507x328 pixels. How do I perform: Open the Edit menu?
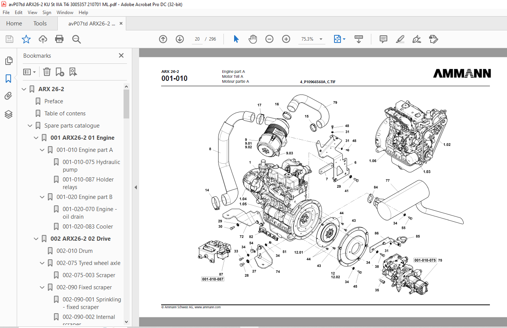pyautogui.click(x=19, y=13)
